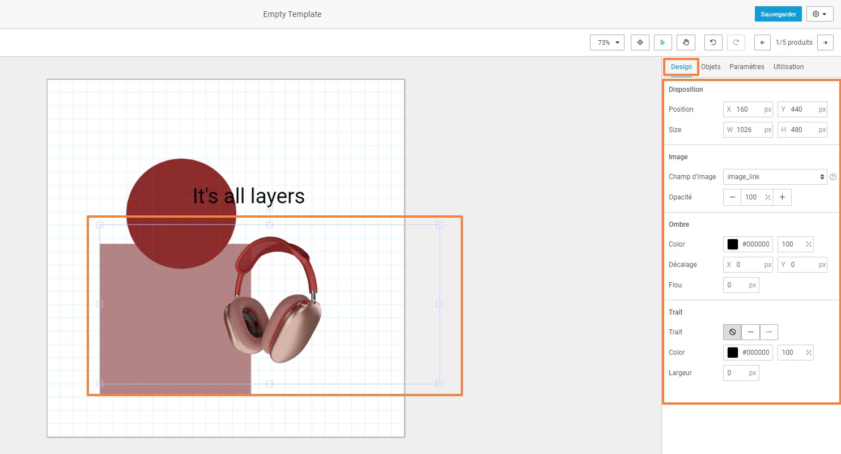Activate the hand pan tool
Screen dimensions: 841x454
pos(686,43)
